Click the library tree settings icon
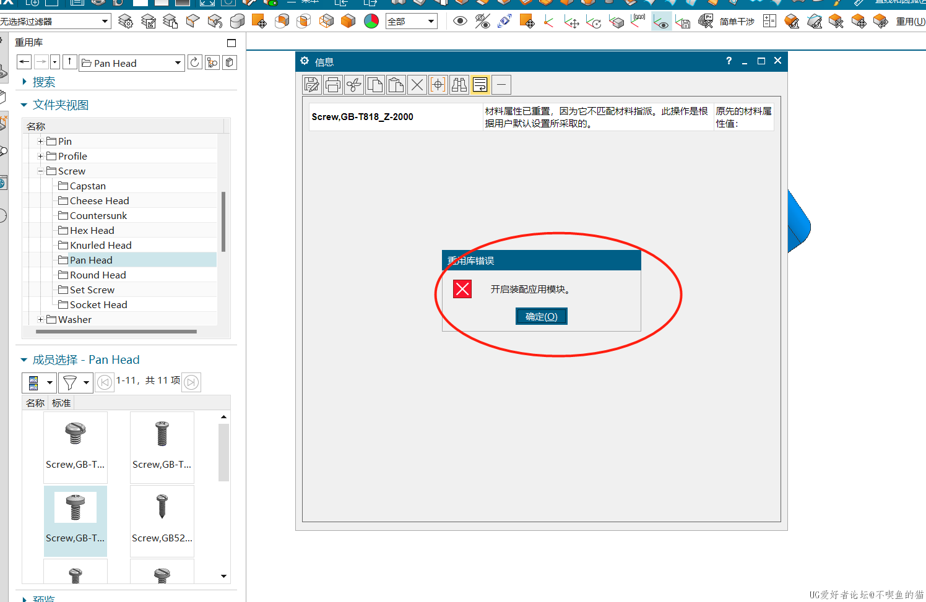 pos(212,62)
